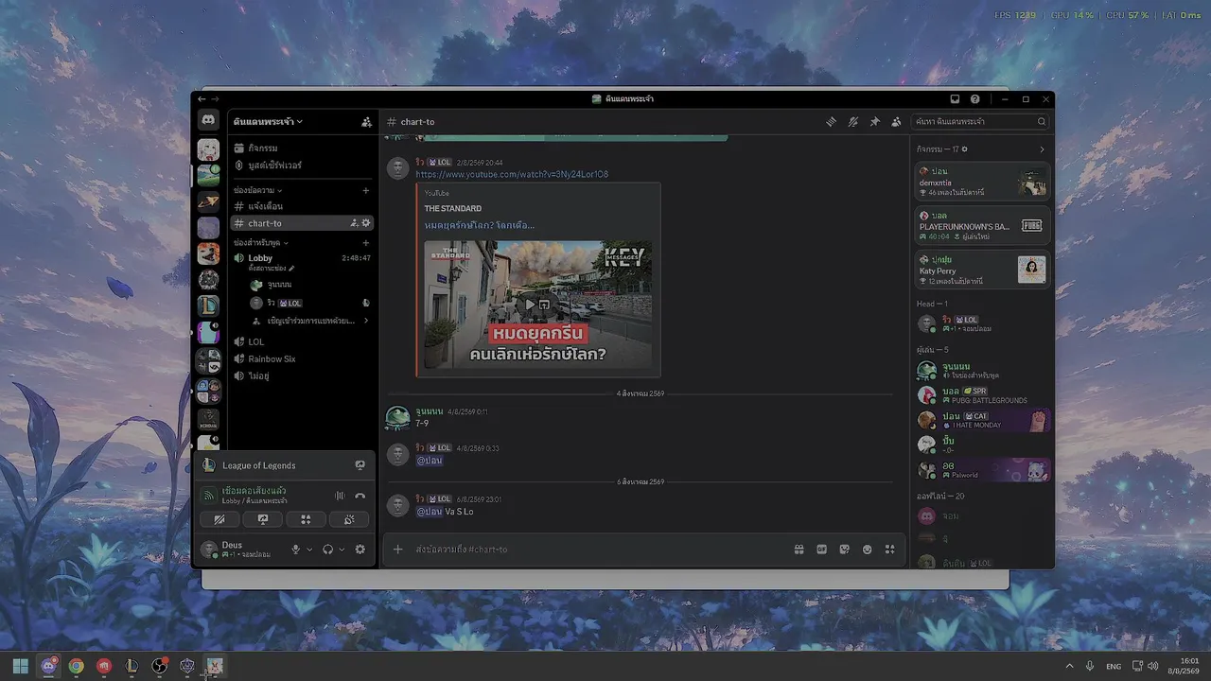The height and width of the screenshot is (681, 1211).
Task: Go back using the title bar arrow
Action: 201,99
